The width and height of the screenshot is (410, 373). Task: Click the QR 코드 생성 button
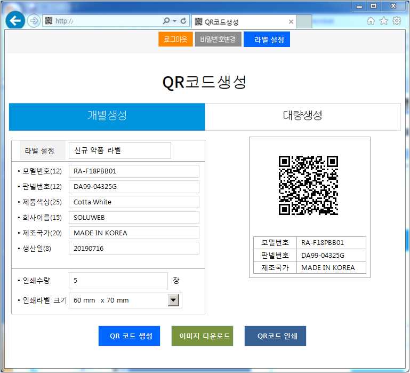[129, 336]
